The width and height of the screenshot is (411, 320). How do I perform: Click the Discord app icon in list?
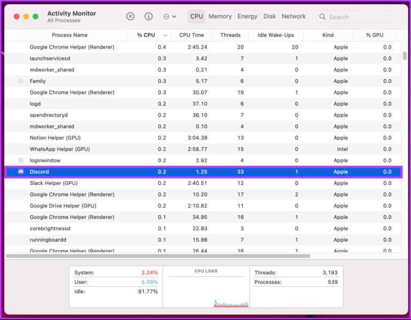(21, 171)
